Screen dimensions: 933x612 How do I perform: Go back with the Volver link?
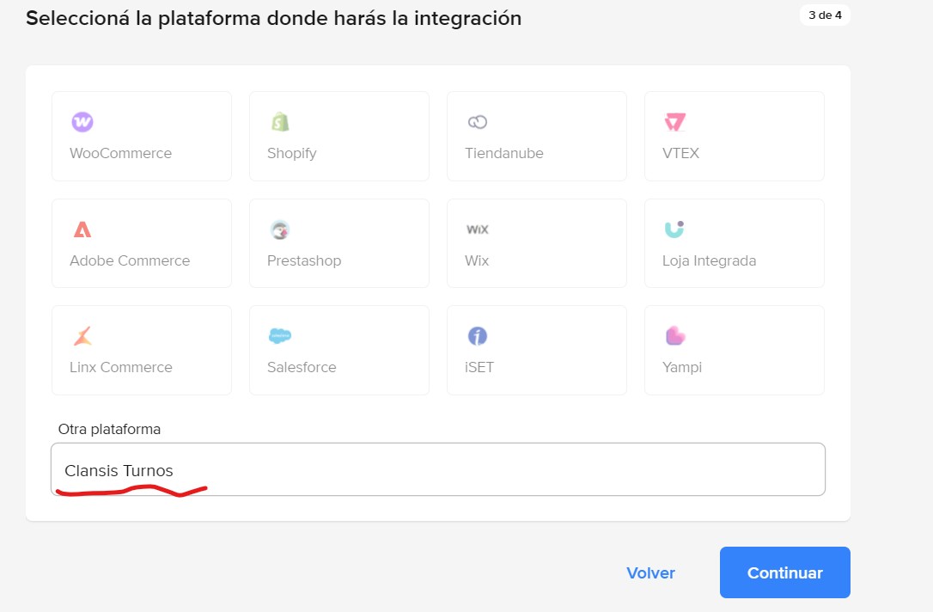[650, 572]
